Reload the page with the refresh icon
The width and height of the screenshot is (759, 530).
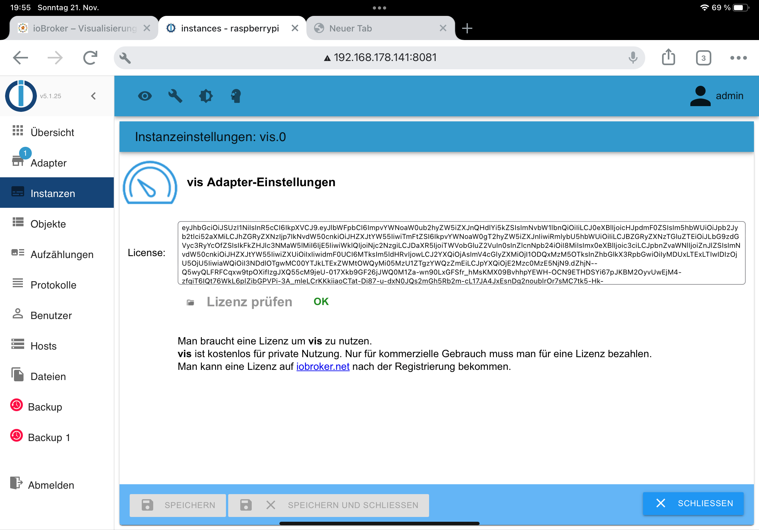pyautogui.click(x=90, y=58)
